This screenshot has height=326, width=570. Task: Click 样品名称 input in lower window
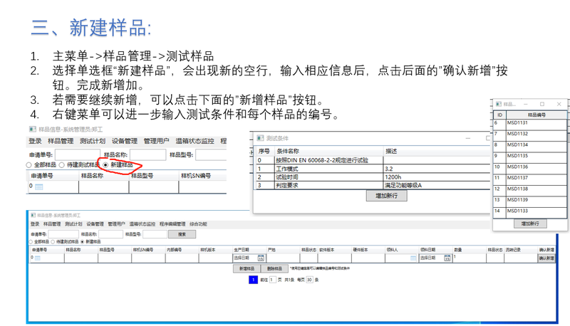coord(110,234)
